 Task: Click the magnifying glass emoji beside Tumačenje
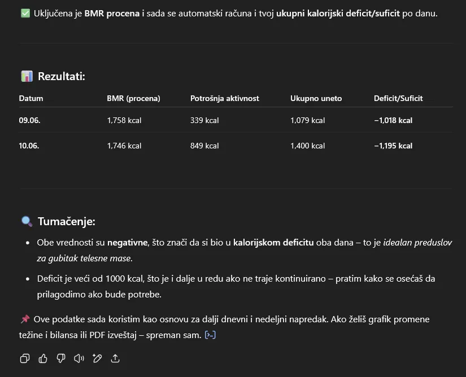(27, 221)
